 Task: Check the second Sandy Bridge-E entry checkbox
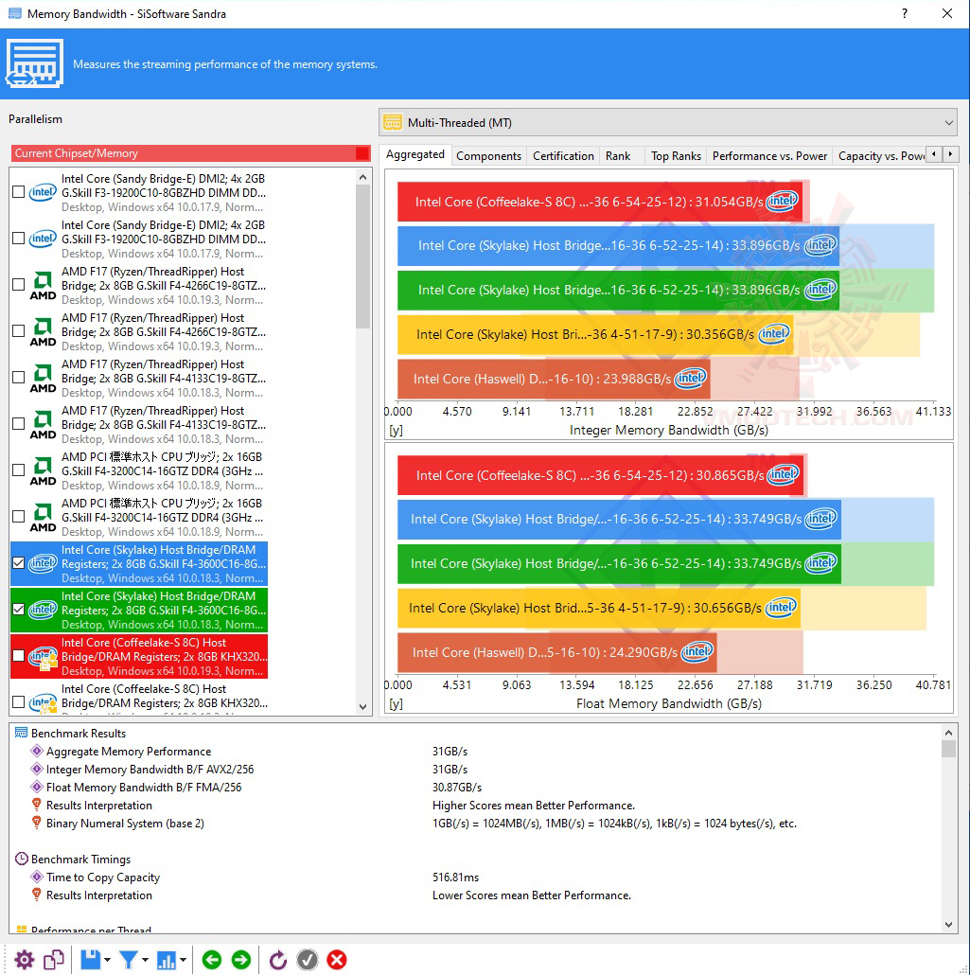pos(19,239)
